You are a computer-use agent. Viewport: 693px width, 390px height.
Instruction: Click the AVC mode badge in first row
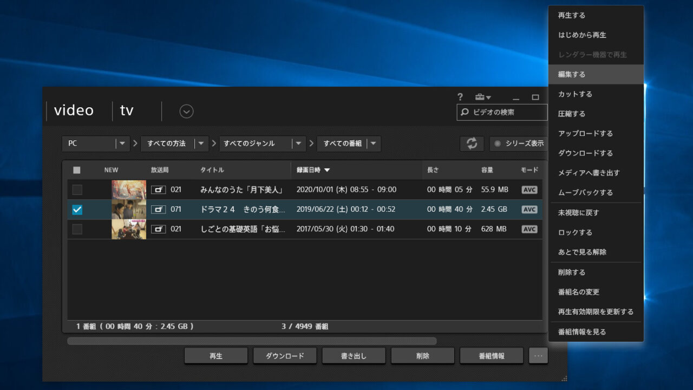pos(529,190)
